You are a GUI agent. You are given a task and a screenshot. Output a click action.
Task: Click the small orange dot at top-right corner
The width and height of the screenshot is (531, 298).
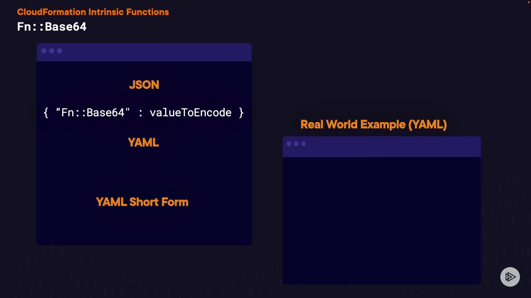[x=529, y=2]
